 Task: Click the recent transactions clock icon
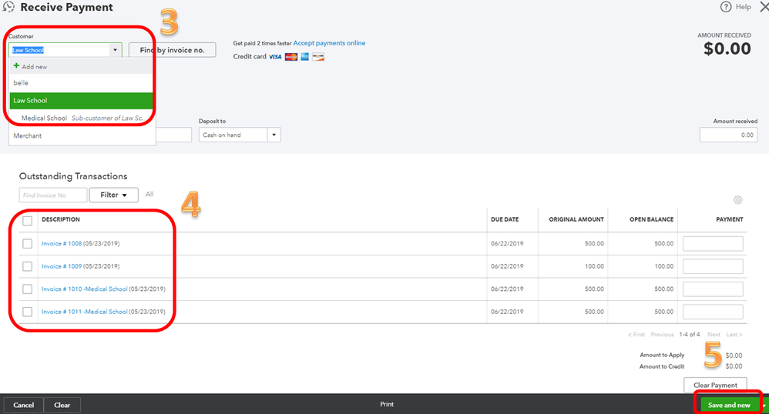pos(8,7)
